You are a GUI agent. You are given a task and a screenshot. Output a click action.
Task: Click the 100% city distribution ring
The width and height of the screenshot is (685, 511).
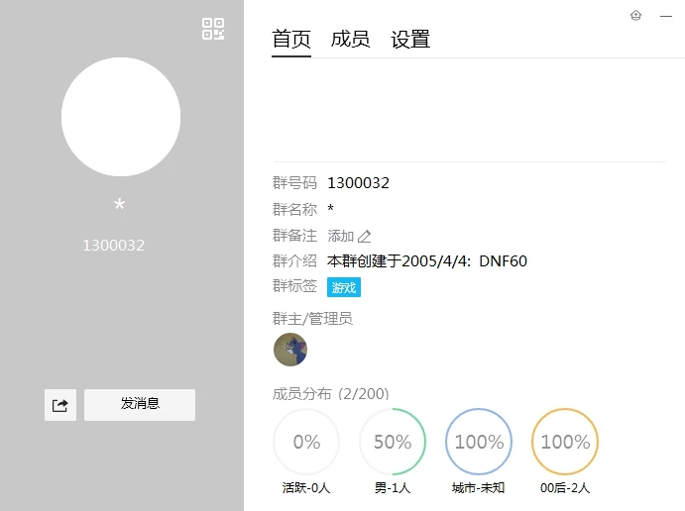pos(479,442)
